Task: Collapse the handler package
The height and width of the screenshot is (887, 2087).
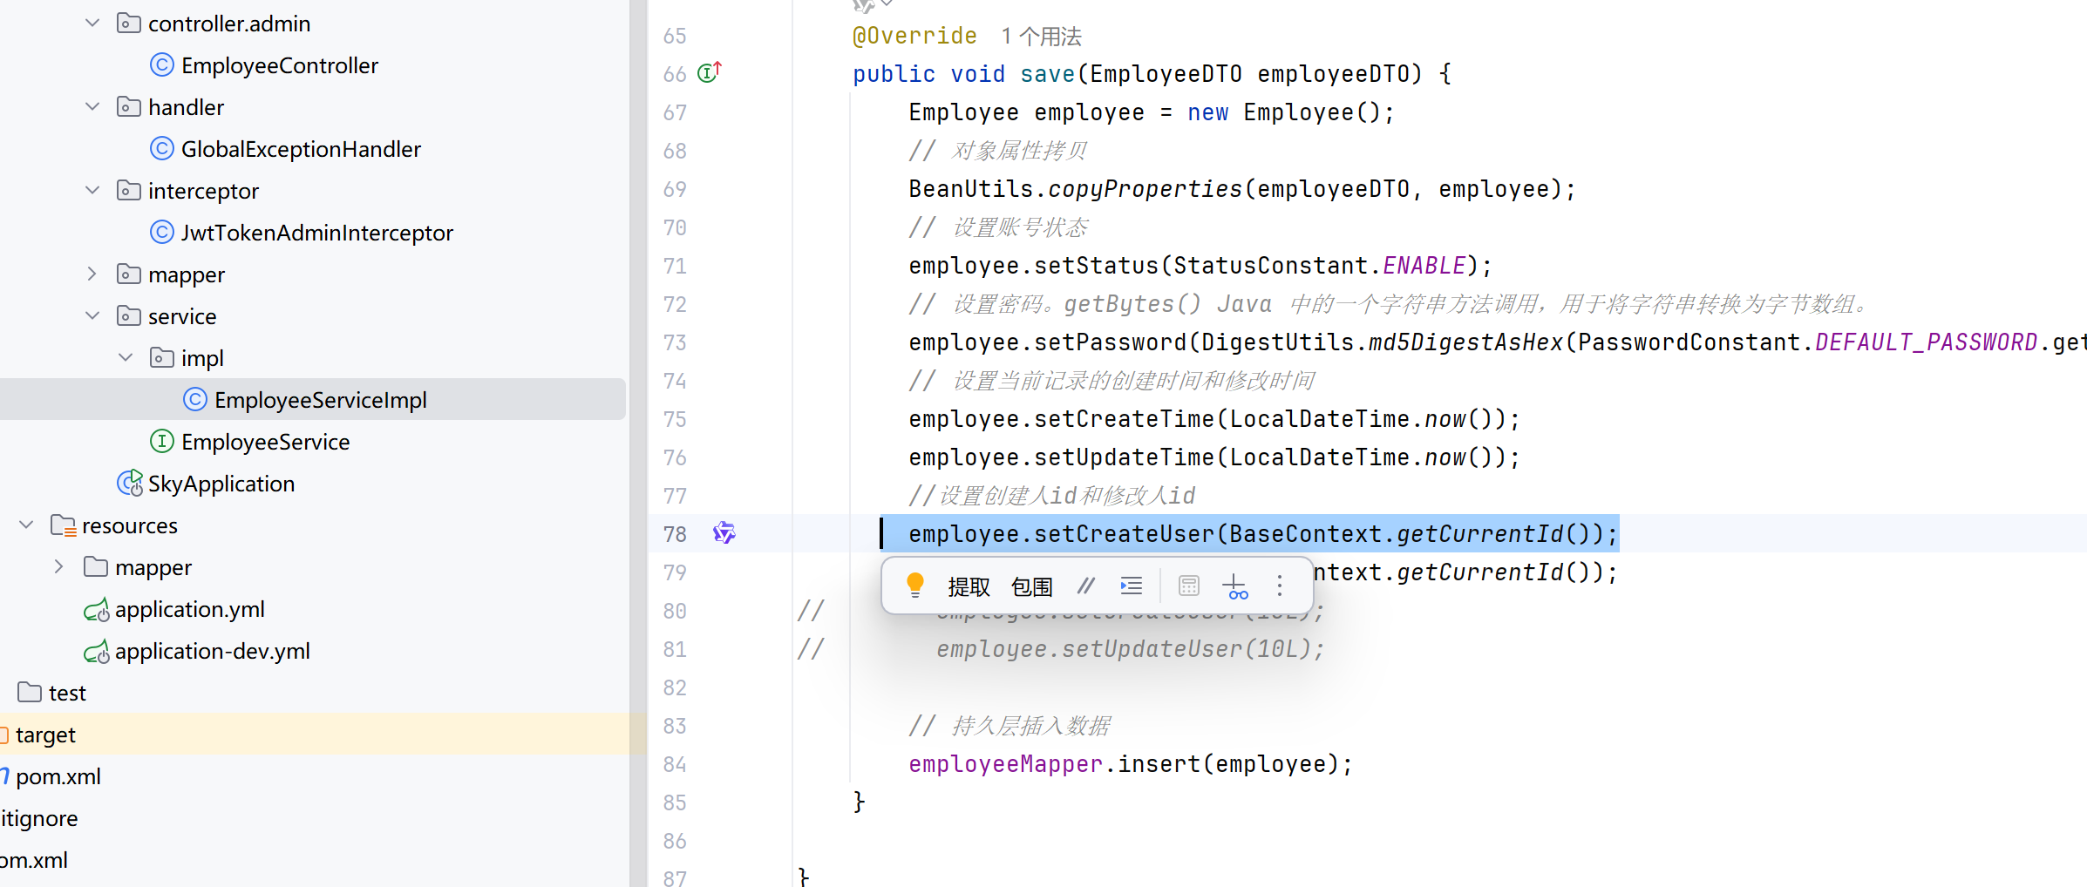Action: [92, 107]
